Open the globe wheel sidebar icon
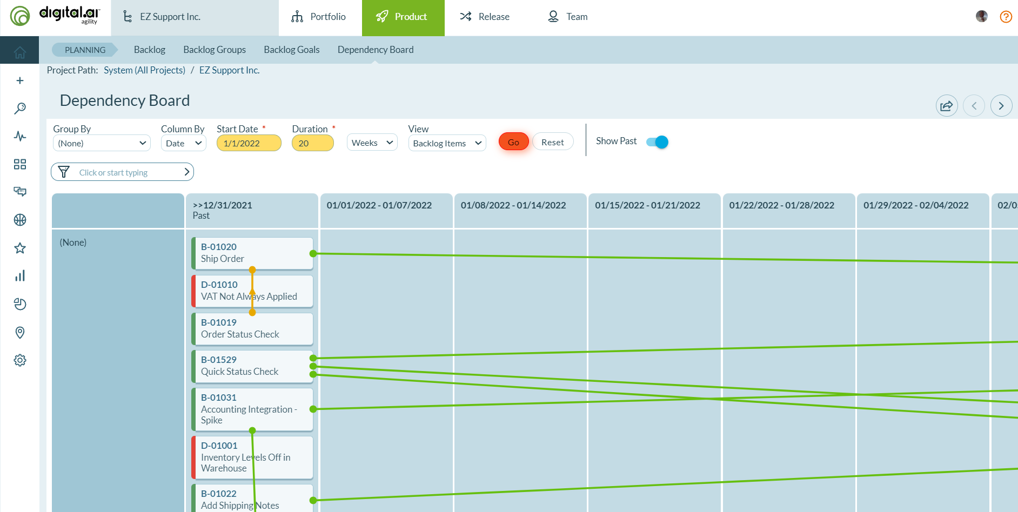Viewport: 1018px width, 512px height. click(20, 220)
